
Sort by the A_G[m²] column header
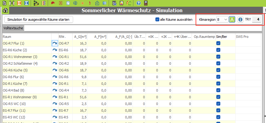pyautogui.click(x=80, y=37)
